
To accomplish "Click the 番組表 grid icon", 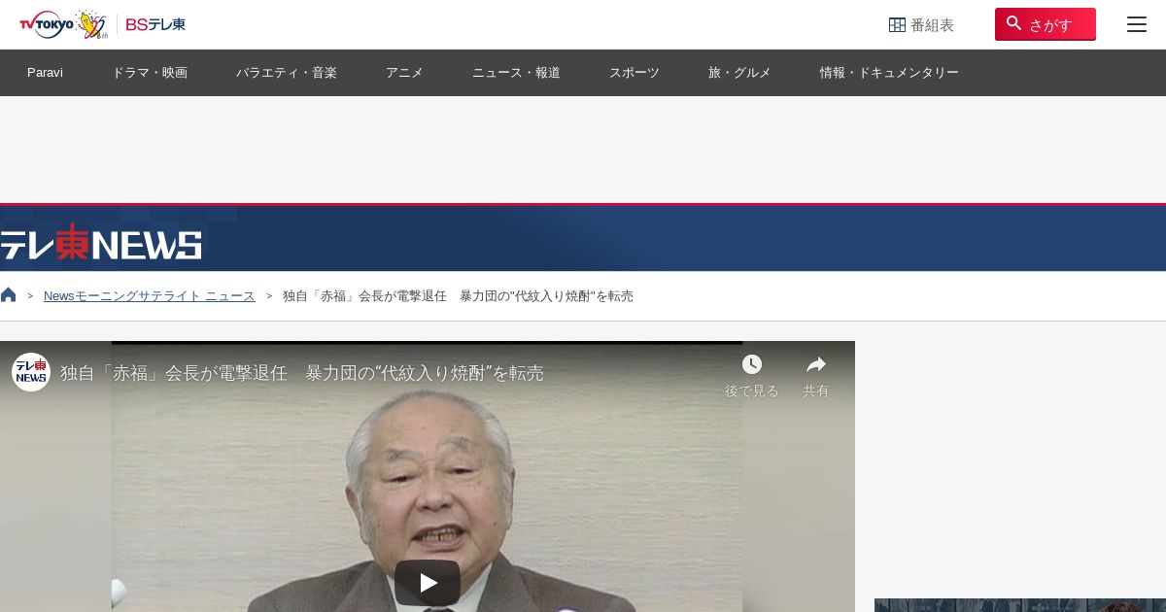I will click(897, 25).
